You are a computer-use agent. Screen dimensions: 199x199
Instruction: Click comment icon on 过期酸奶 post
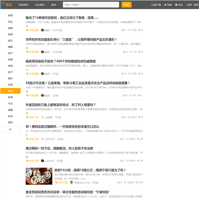click(138, 139)
